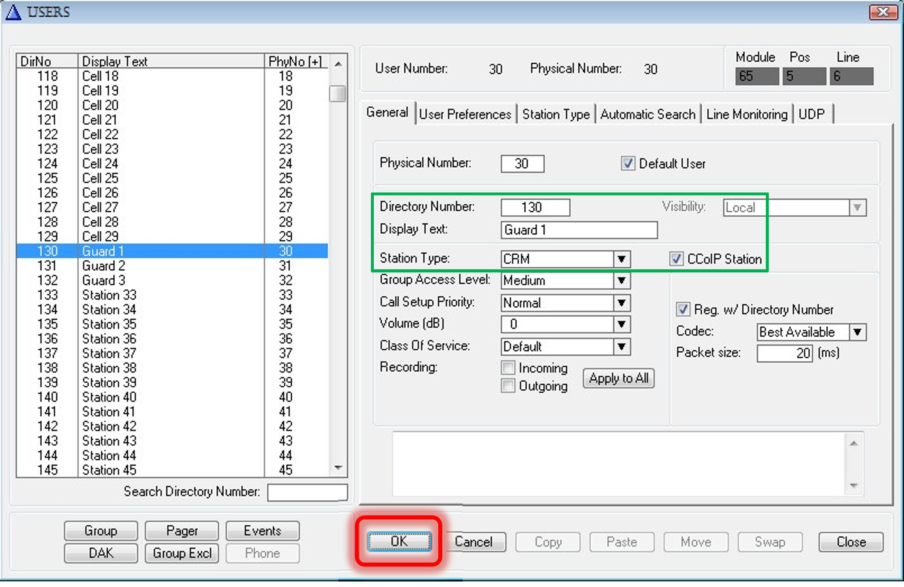The width and height of the screenshot is (904, 587).
Task: Uncheck the CCoIP Station checkbox
Action: coord(676,259)
